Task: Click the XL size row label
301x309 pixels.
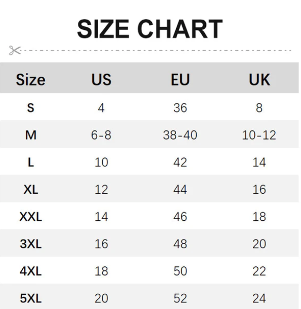Action: 31,190
